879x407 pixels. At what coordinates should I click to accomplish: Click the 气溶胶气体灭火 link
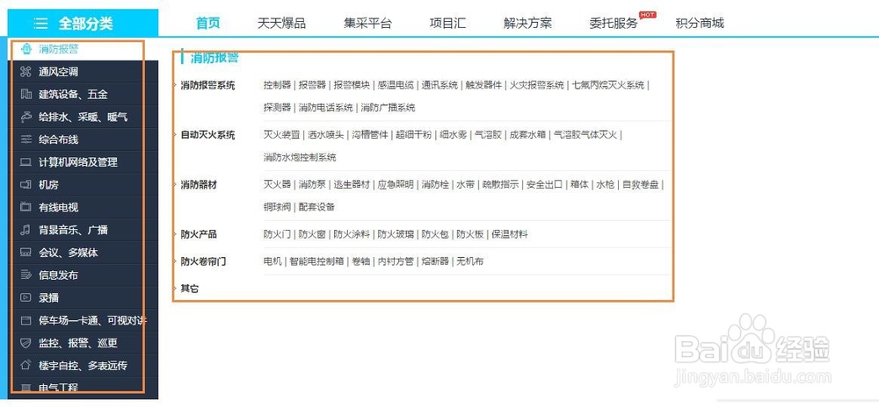click(x=585, y=135)
